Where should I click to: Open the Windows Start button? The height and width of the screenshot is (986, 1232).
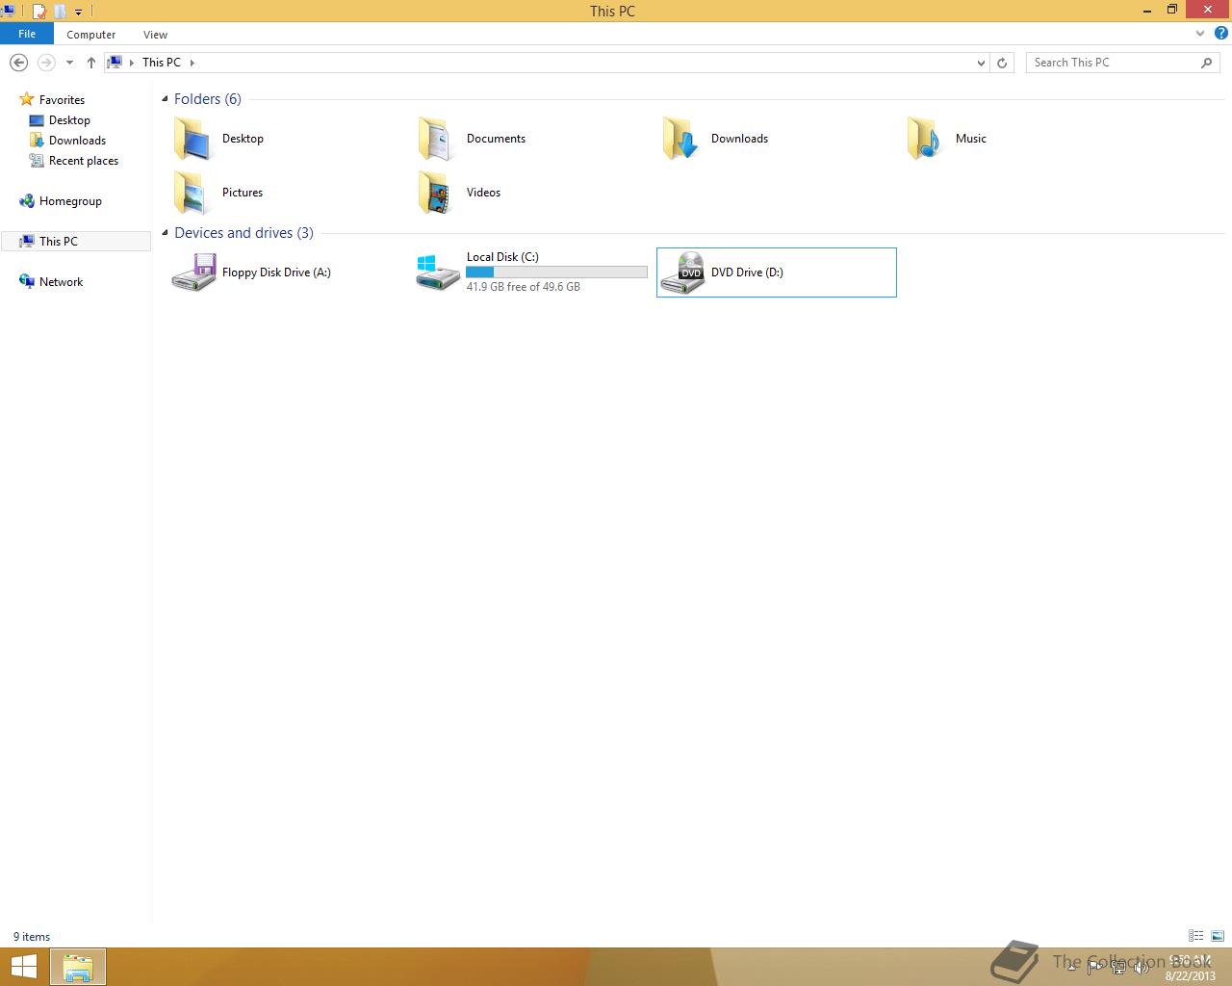[23, 967]
